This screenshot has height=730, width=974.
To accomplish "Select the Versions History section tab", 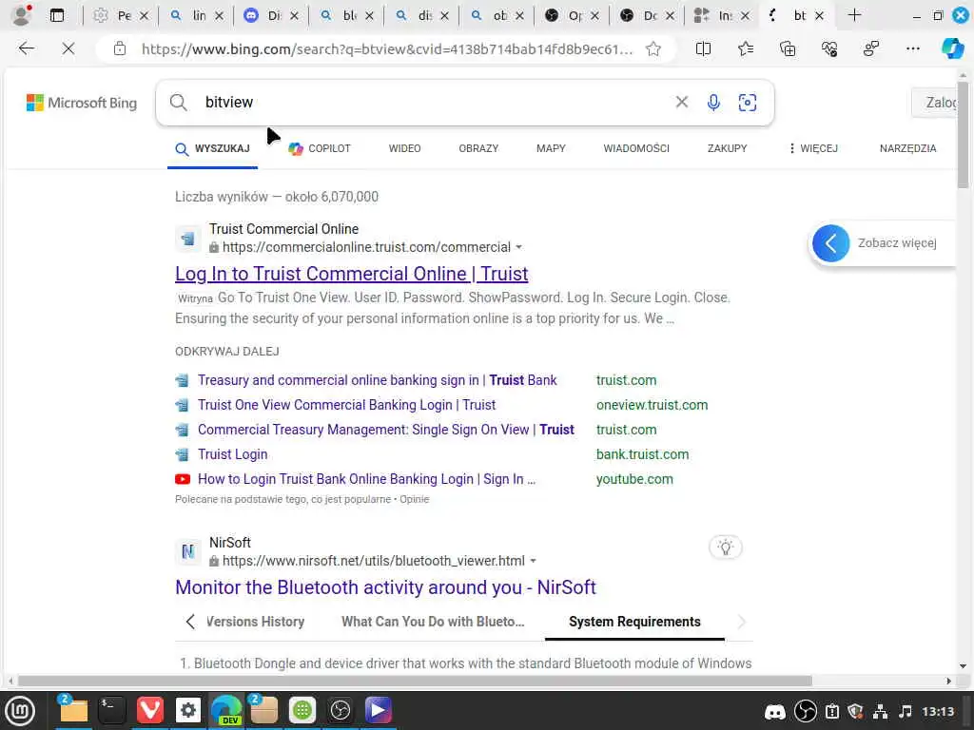I will click(x=255, y=622).
